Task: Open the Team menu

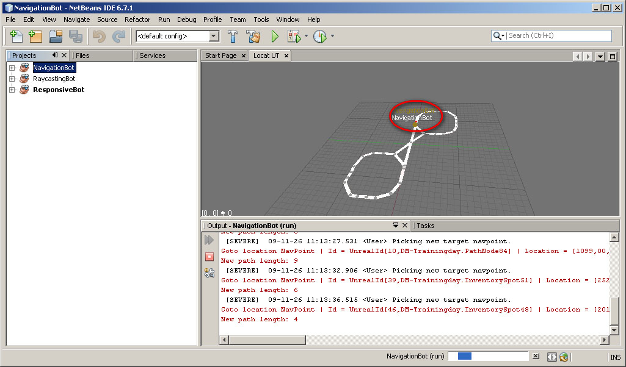Action: [x=238, y=20]
